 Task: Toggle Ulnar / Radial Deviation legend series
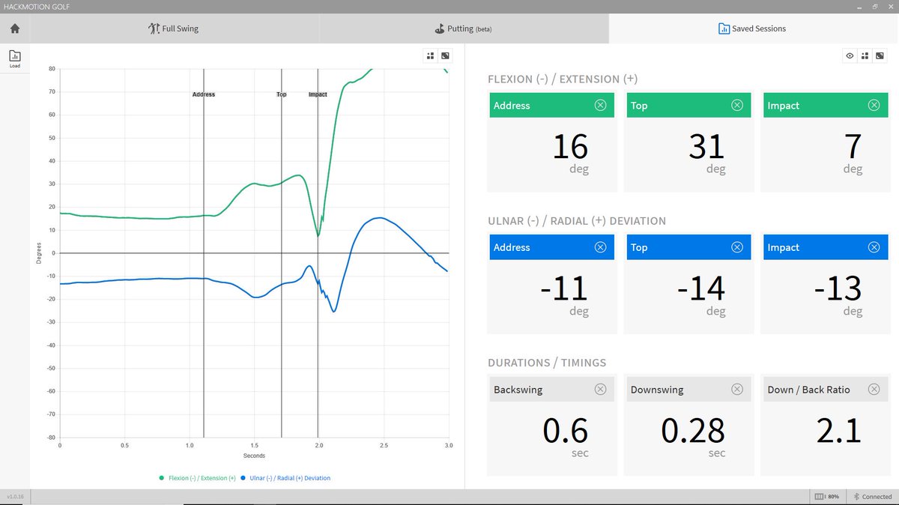285,478
